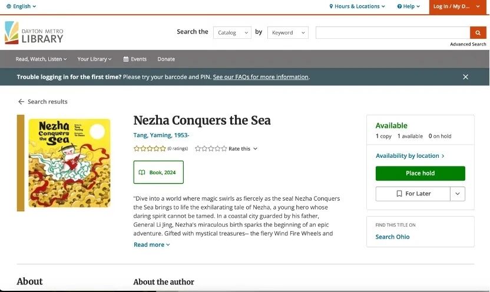The height and width of the screenshot is (292, 490).
Task: Open the Help question mark menu
Action: [409, 6]
